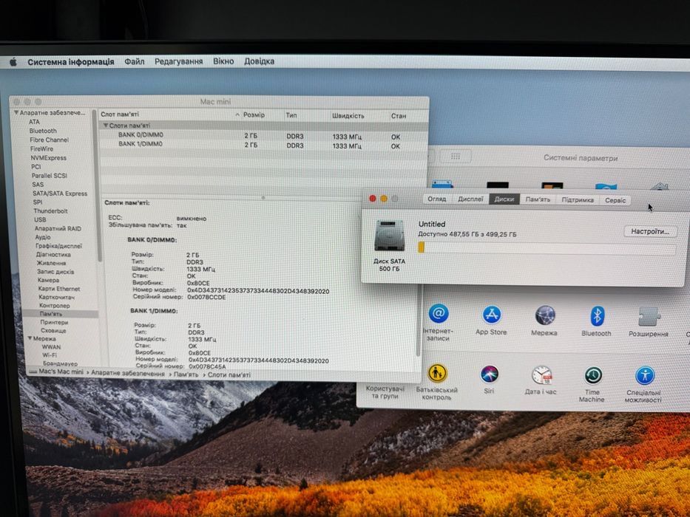690x517 pixels.
Task: Open the Файл menu
Action: pyautogui.click(x=134, y=61)
